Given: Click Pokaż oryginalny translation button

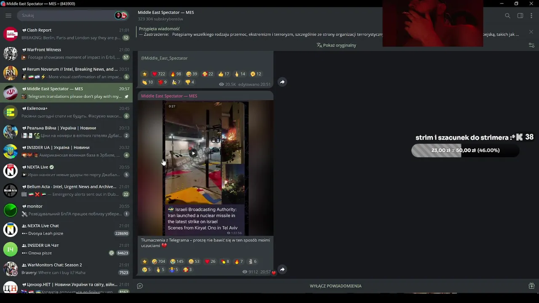Looking at the screenshot, I should click(x=336, y=45).
